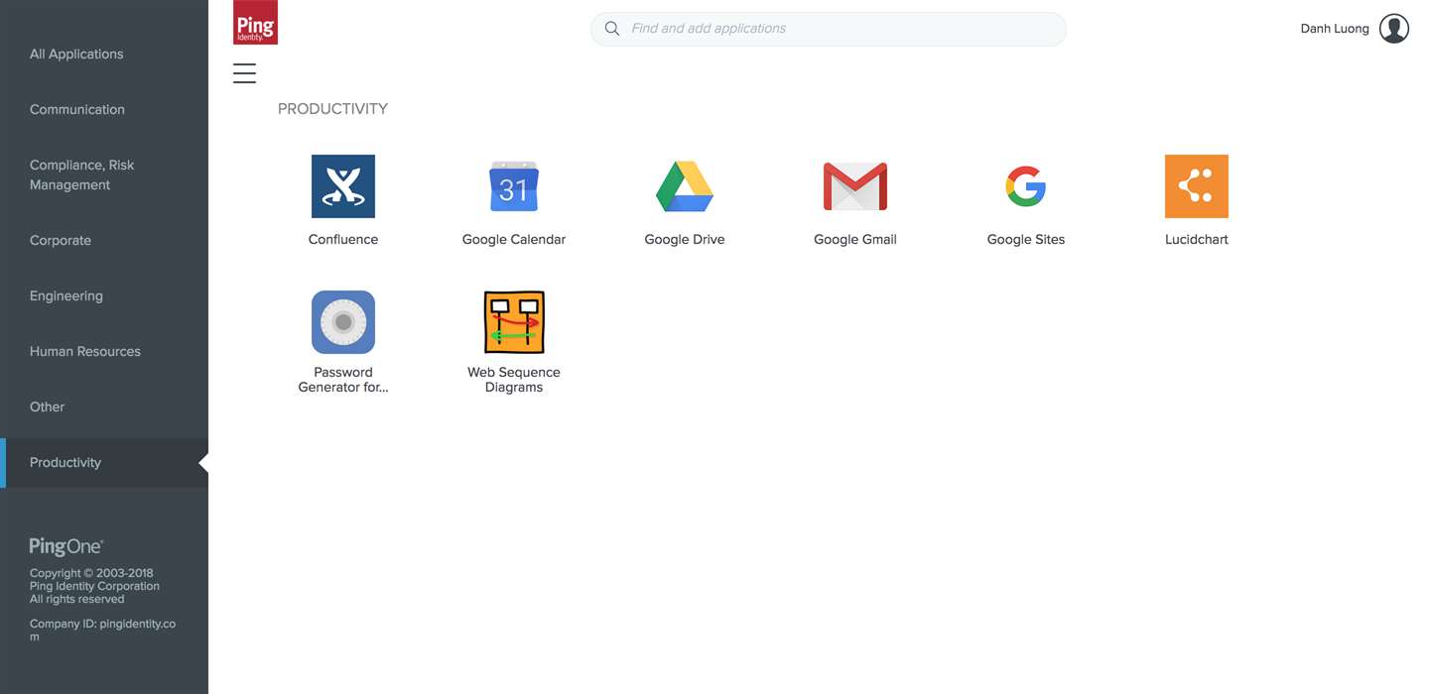Click the Google Gmail label text
Image resolution: width=1429 pixels, height=694 pixels.
tap(855, 240)
